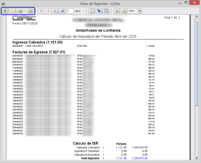Click the amount 1,120.69

(x=150, y=46)
